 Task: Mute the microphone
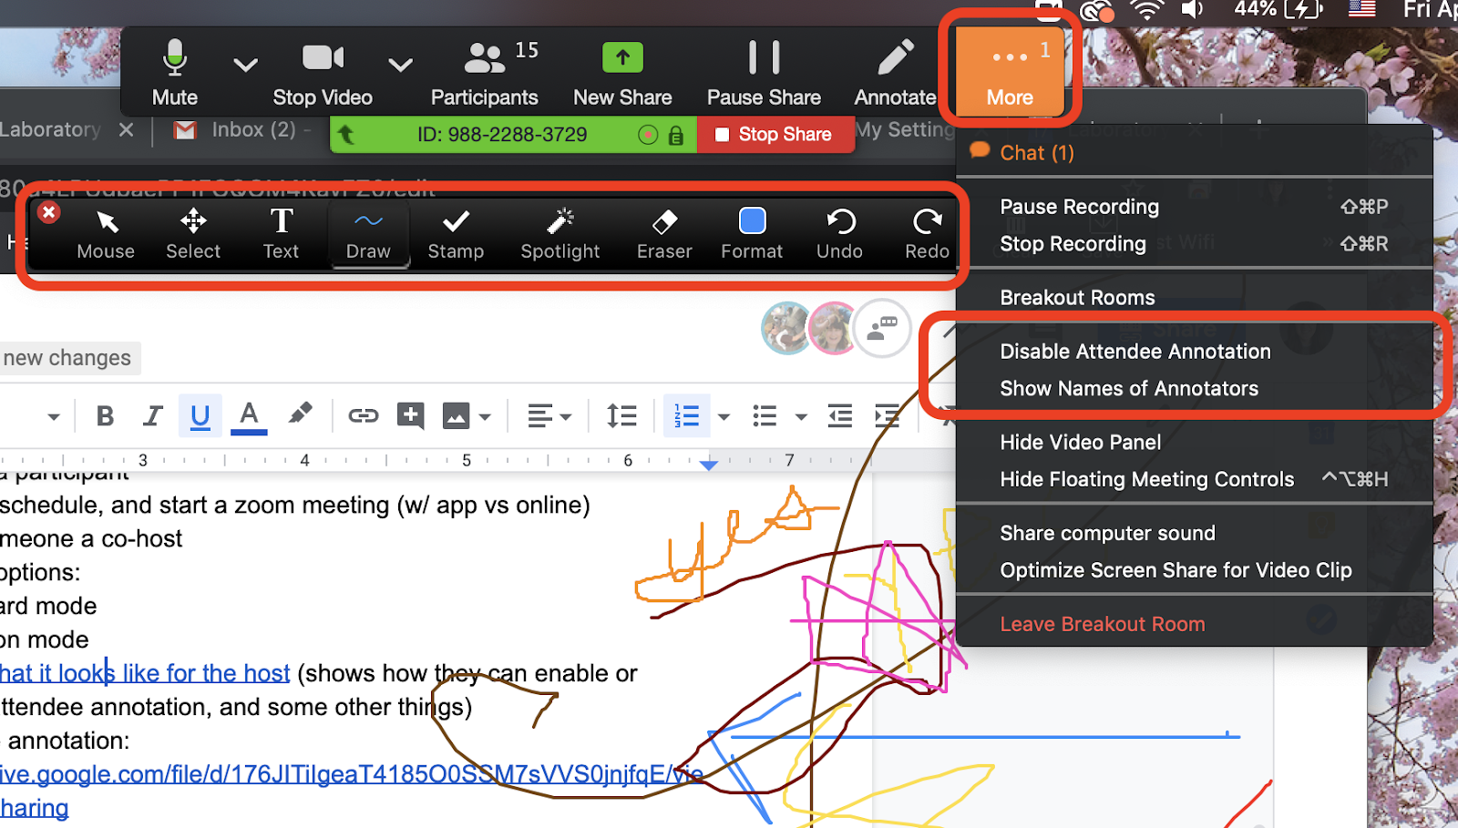coord(174,73)
